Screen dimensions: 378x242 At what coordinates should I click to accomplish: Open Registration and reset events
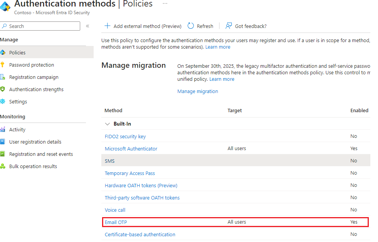[x=41, y=154]
